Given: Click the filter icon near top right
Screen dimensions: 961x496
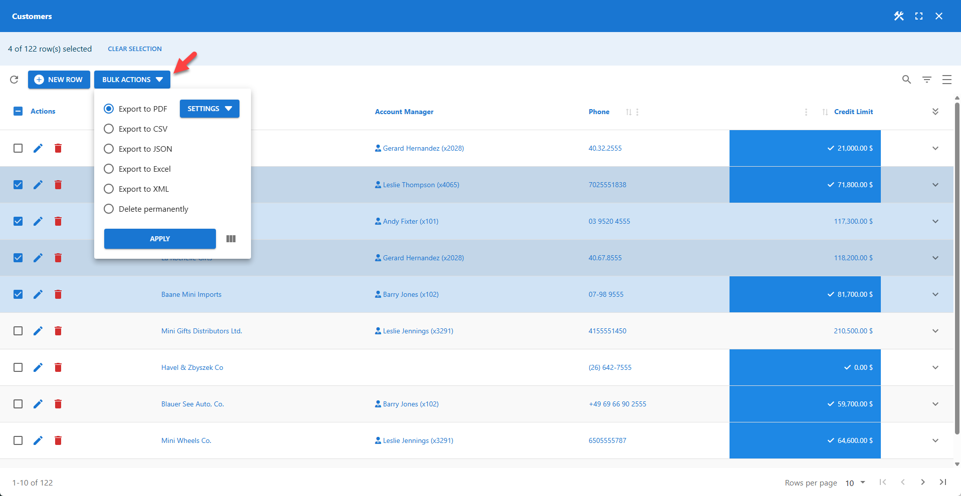Looking at the screenshot, I should click(x=926, y=80).
